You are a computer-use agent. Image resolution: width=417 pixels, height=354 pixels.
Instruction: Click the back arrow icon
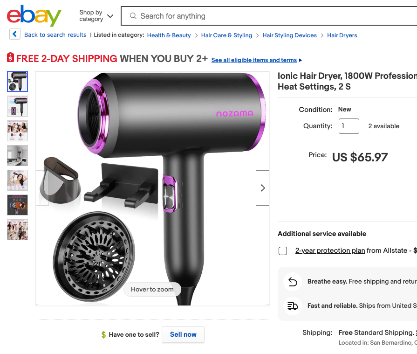click(15, 35)
